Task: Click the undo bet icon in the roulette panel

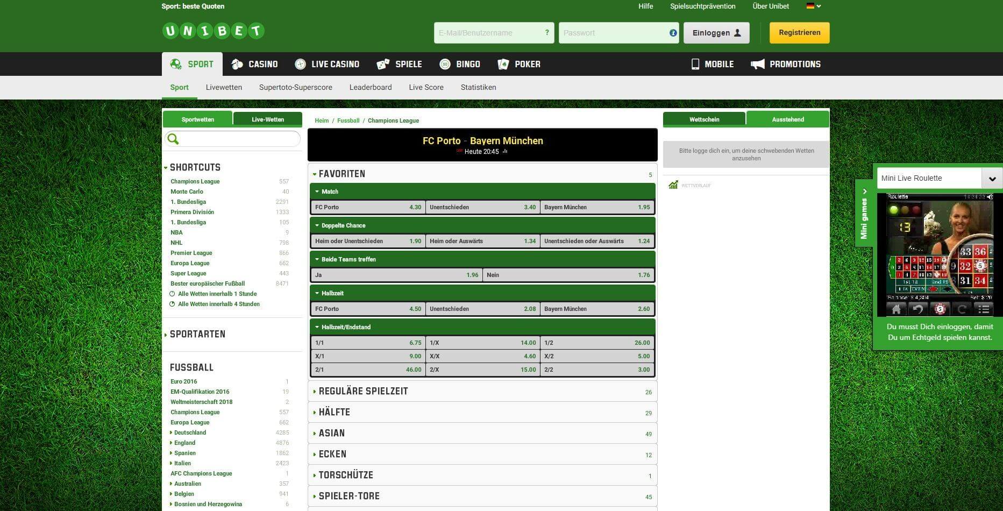Action: click(918, 308)
